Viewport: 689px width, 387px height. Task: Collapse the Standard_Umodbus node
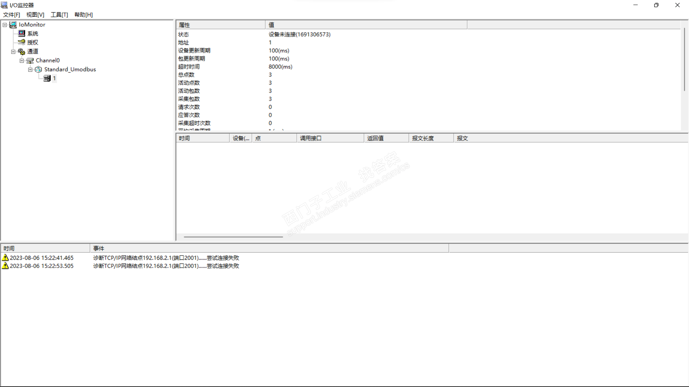[31, 70]
